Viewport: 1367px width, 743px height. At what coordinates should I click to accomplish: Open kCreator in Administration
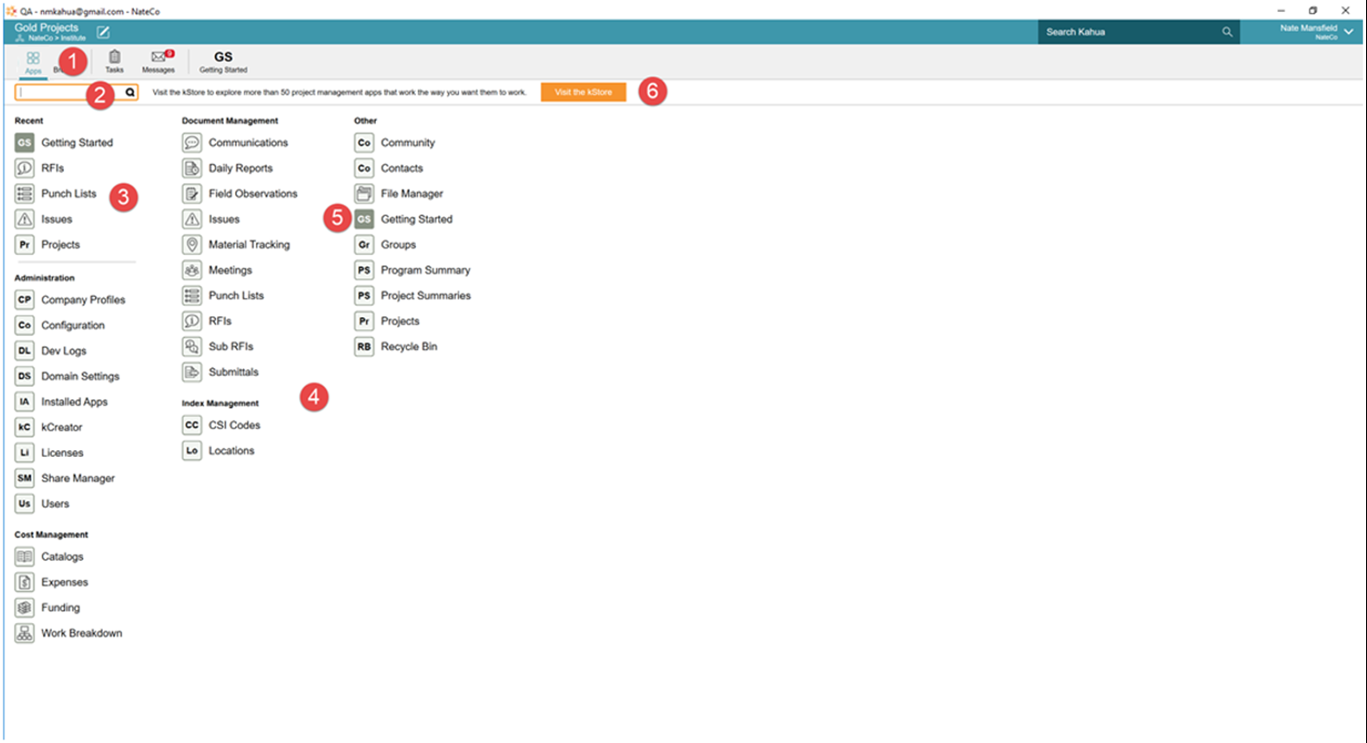pos(61,428)
